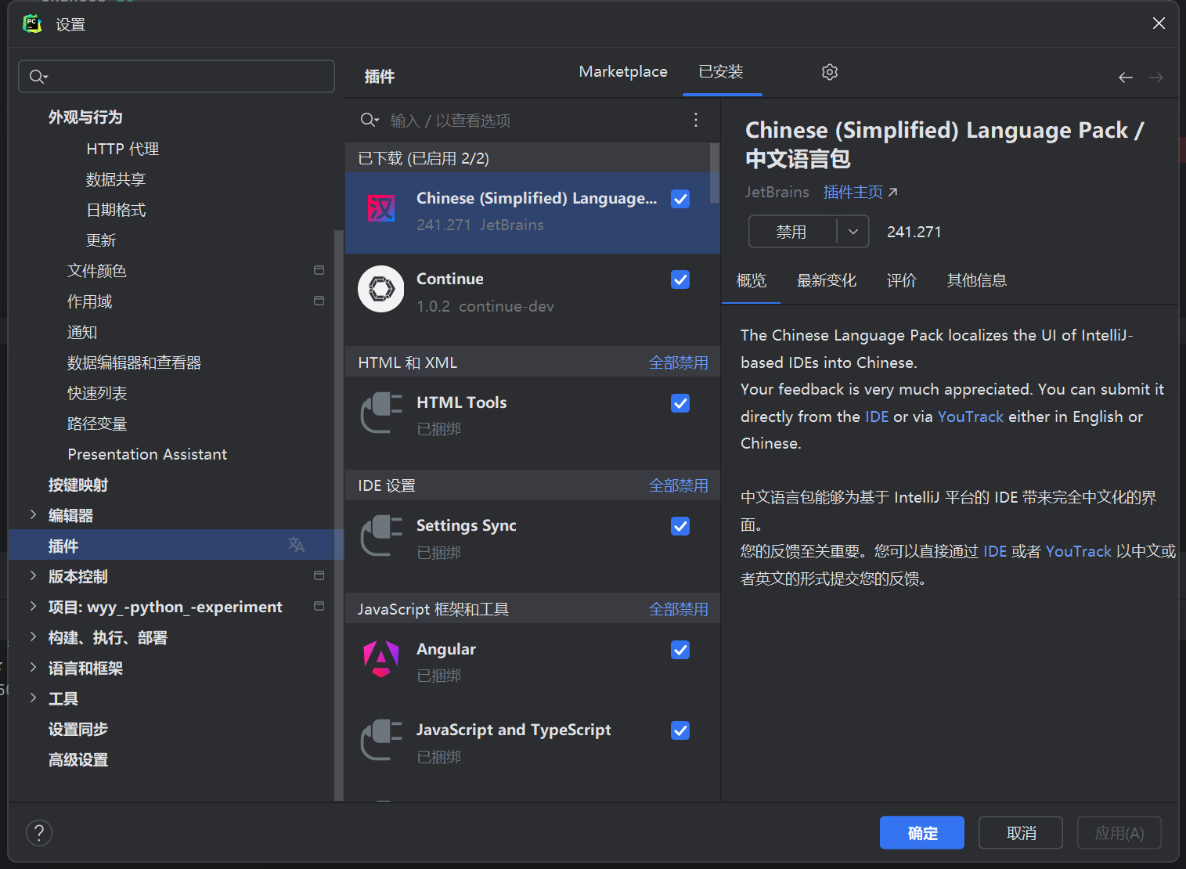This screenshot has width=1186, height=869.
Task: Switch to the 已安装 tab
Action: click(x=721, y=72)
